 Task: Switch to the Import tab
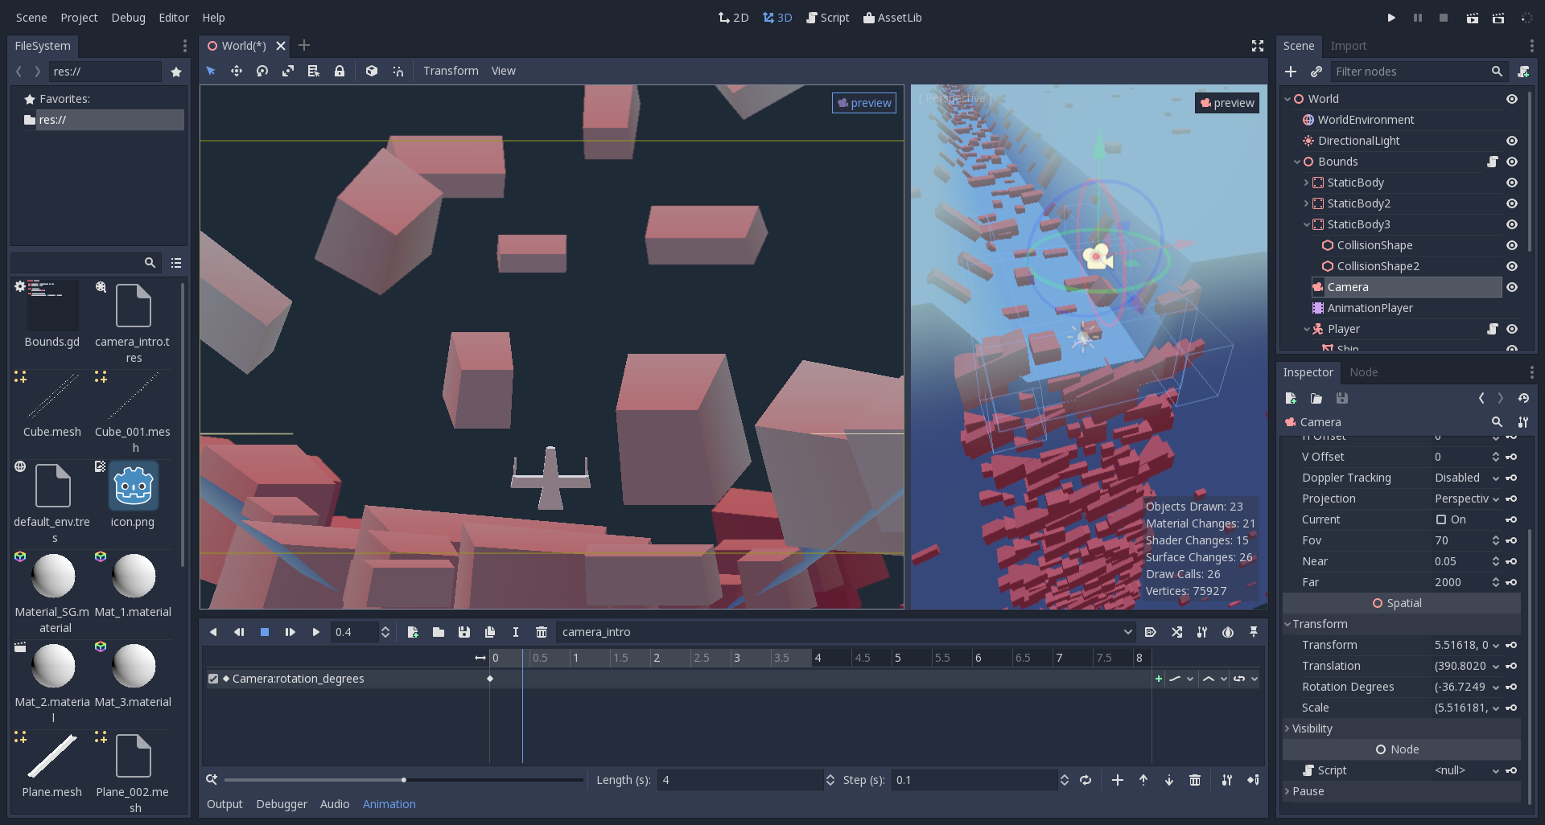coord(1349,46)
